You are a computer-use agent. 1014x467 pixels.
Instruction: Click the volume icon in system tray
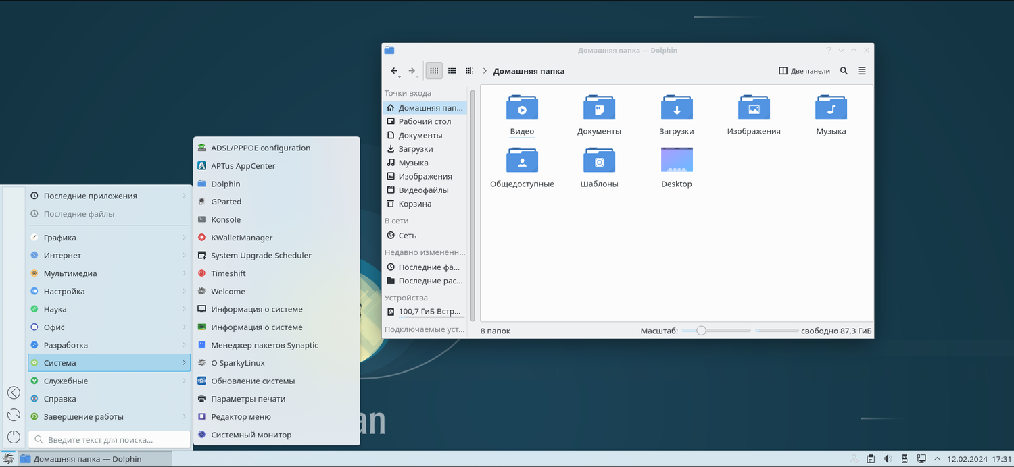point(888,459)
